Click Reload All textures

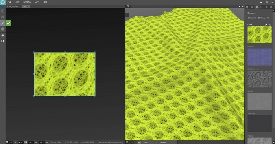(x=264, y=18)
